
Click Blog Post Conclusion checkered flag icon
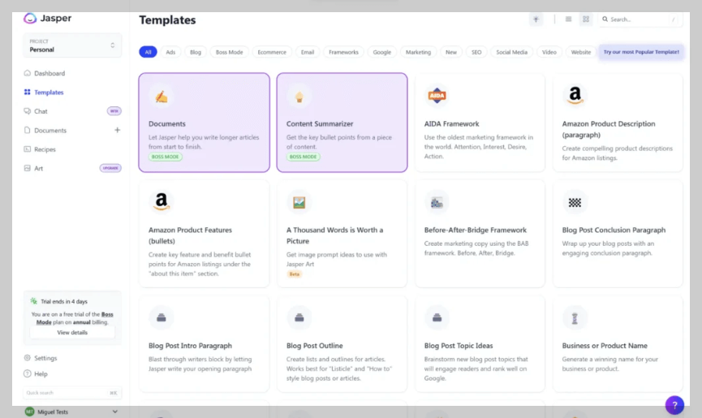pos(575,202)
